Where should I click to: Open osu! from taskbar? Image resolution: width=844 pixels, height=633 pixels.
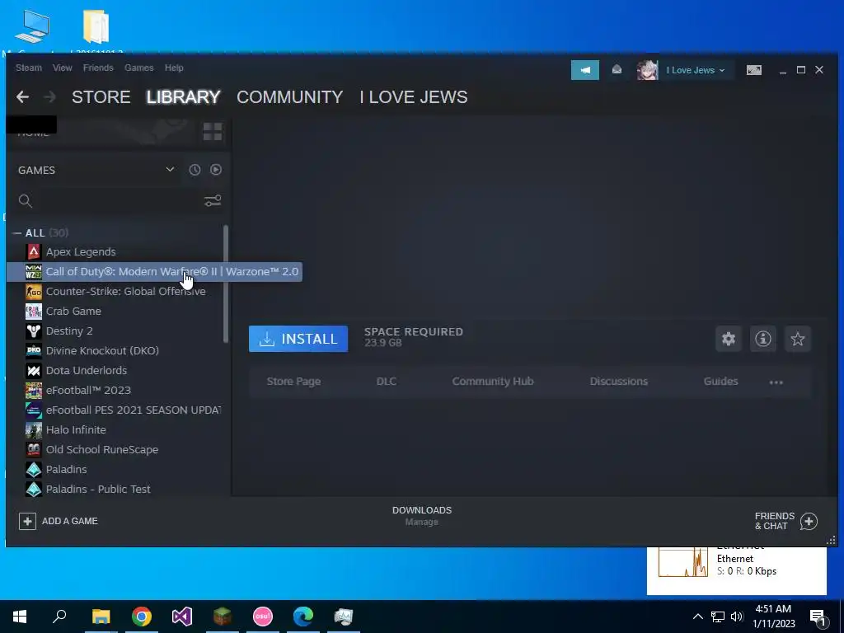point(263,617)
